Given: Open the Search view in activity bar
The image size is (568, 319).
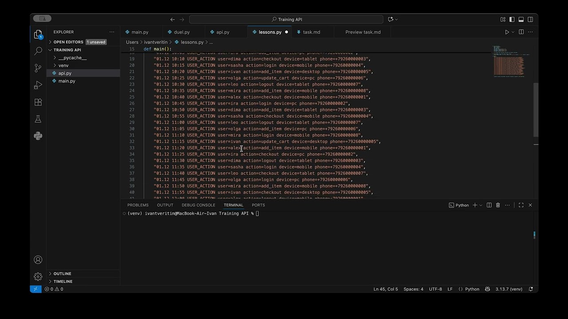Looking at the screenshot, I should pyautogui.click(x=38, y=51).
